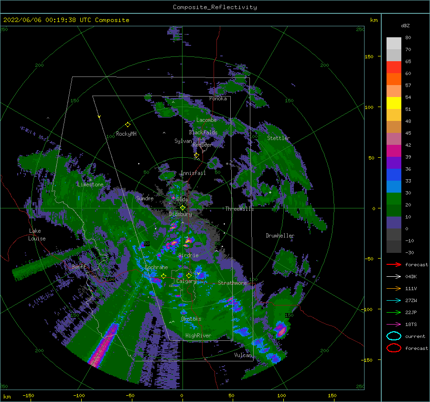Click the RedDeer city label

pyautogui.click(x=203, y=145)
